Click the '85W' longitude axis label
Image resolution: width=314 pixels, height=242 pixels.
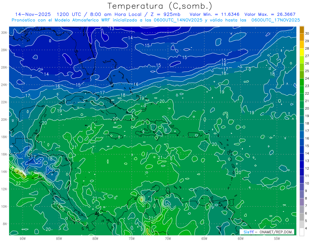tap(59, 239)
